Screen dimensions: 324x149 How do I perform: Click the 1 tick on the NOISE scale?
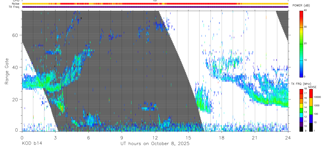tap(314, 131)
